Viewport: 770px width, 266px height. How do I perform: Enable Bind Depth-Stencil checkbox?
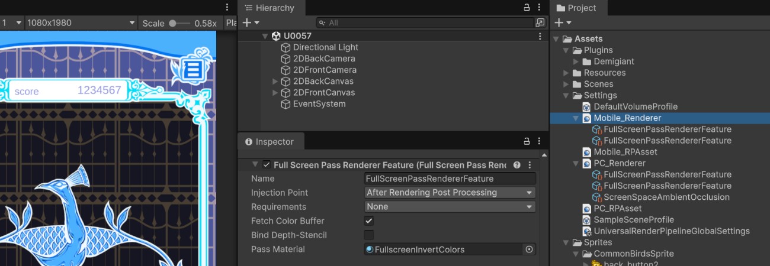click(x=368, y=235)
